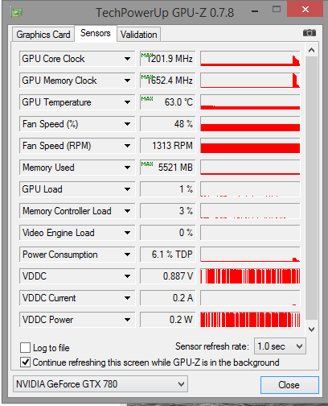Click the 1201.9 MHz core clock value

[x=168, y=59]
